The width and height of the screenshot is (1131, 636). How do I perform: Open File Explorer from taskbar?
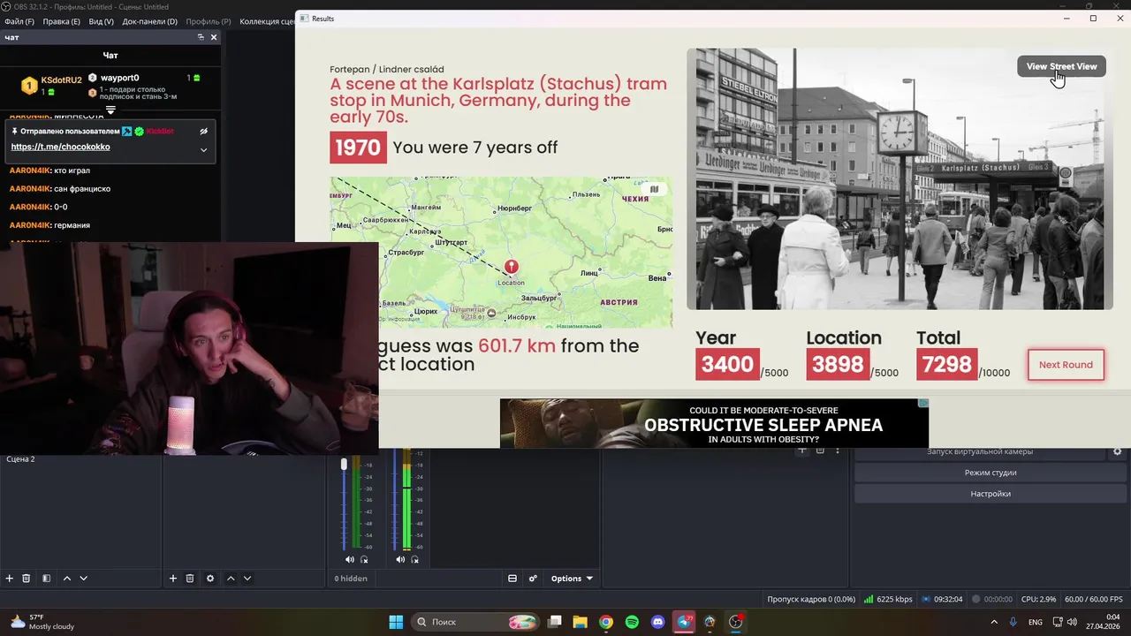pos(580,622)
